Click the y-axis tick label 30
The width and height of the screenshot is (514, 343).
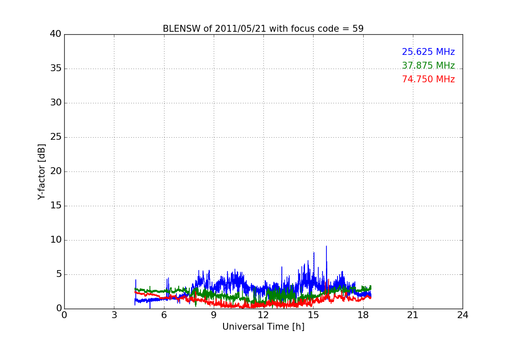[x=56, y=103]
